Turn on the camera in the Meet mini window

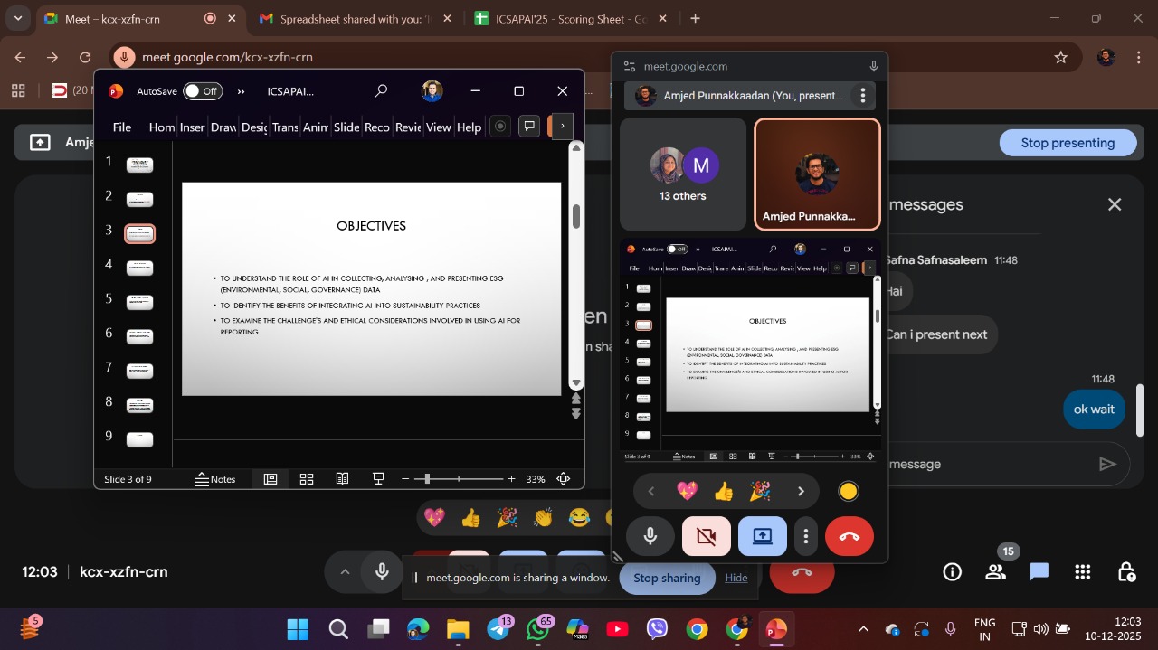706,537
